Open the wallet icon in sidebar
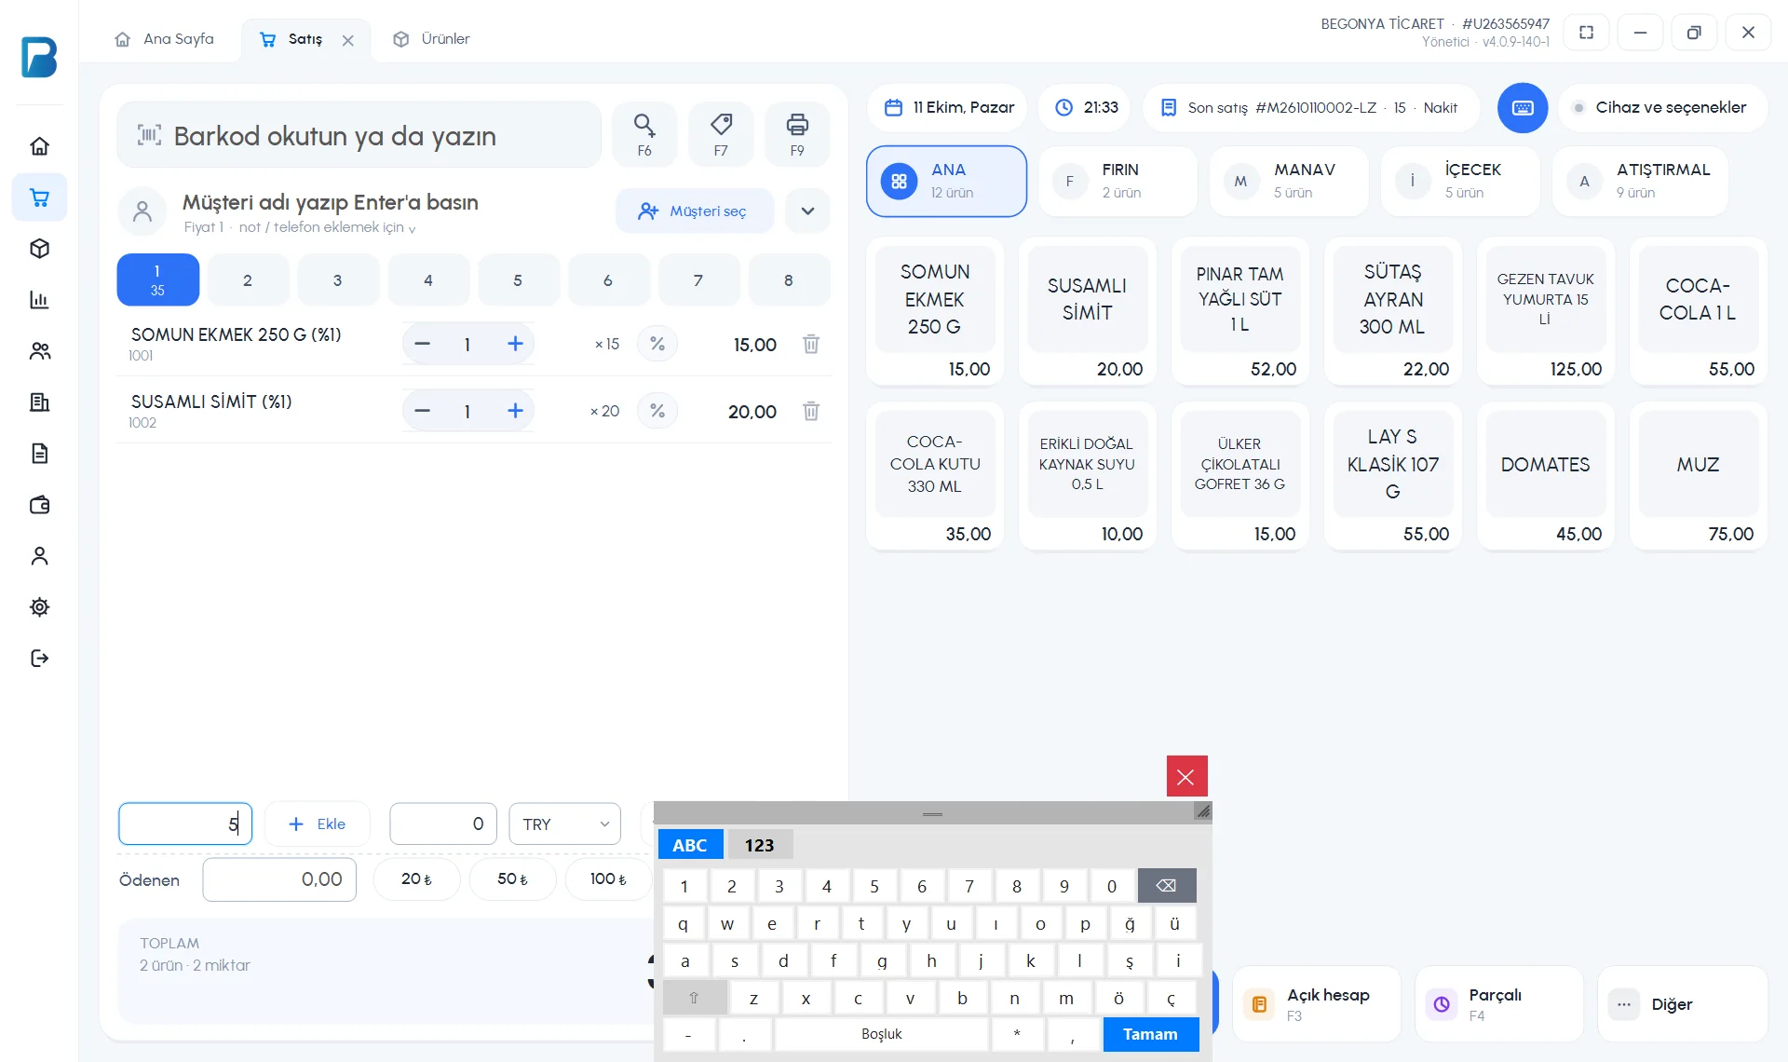Screen dimensions: 1788x1062 (39, 505)
